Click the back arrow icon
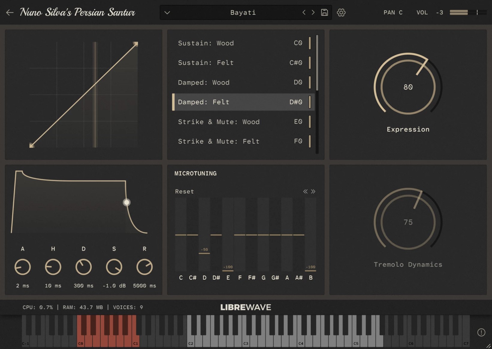 [10, 13]
